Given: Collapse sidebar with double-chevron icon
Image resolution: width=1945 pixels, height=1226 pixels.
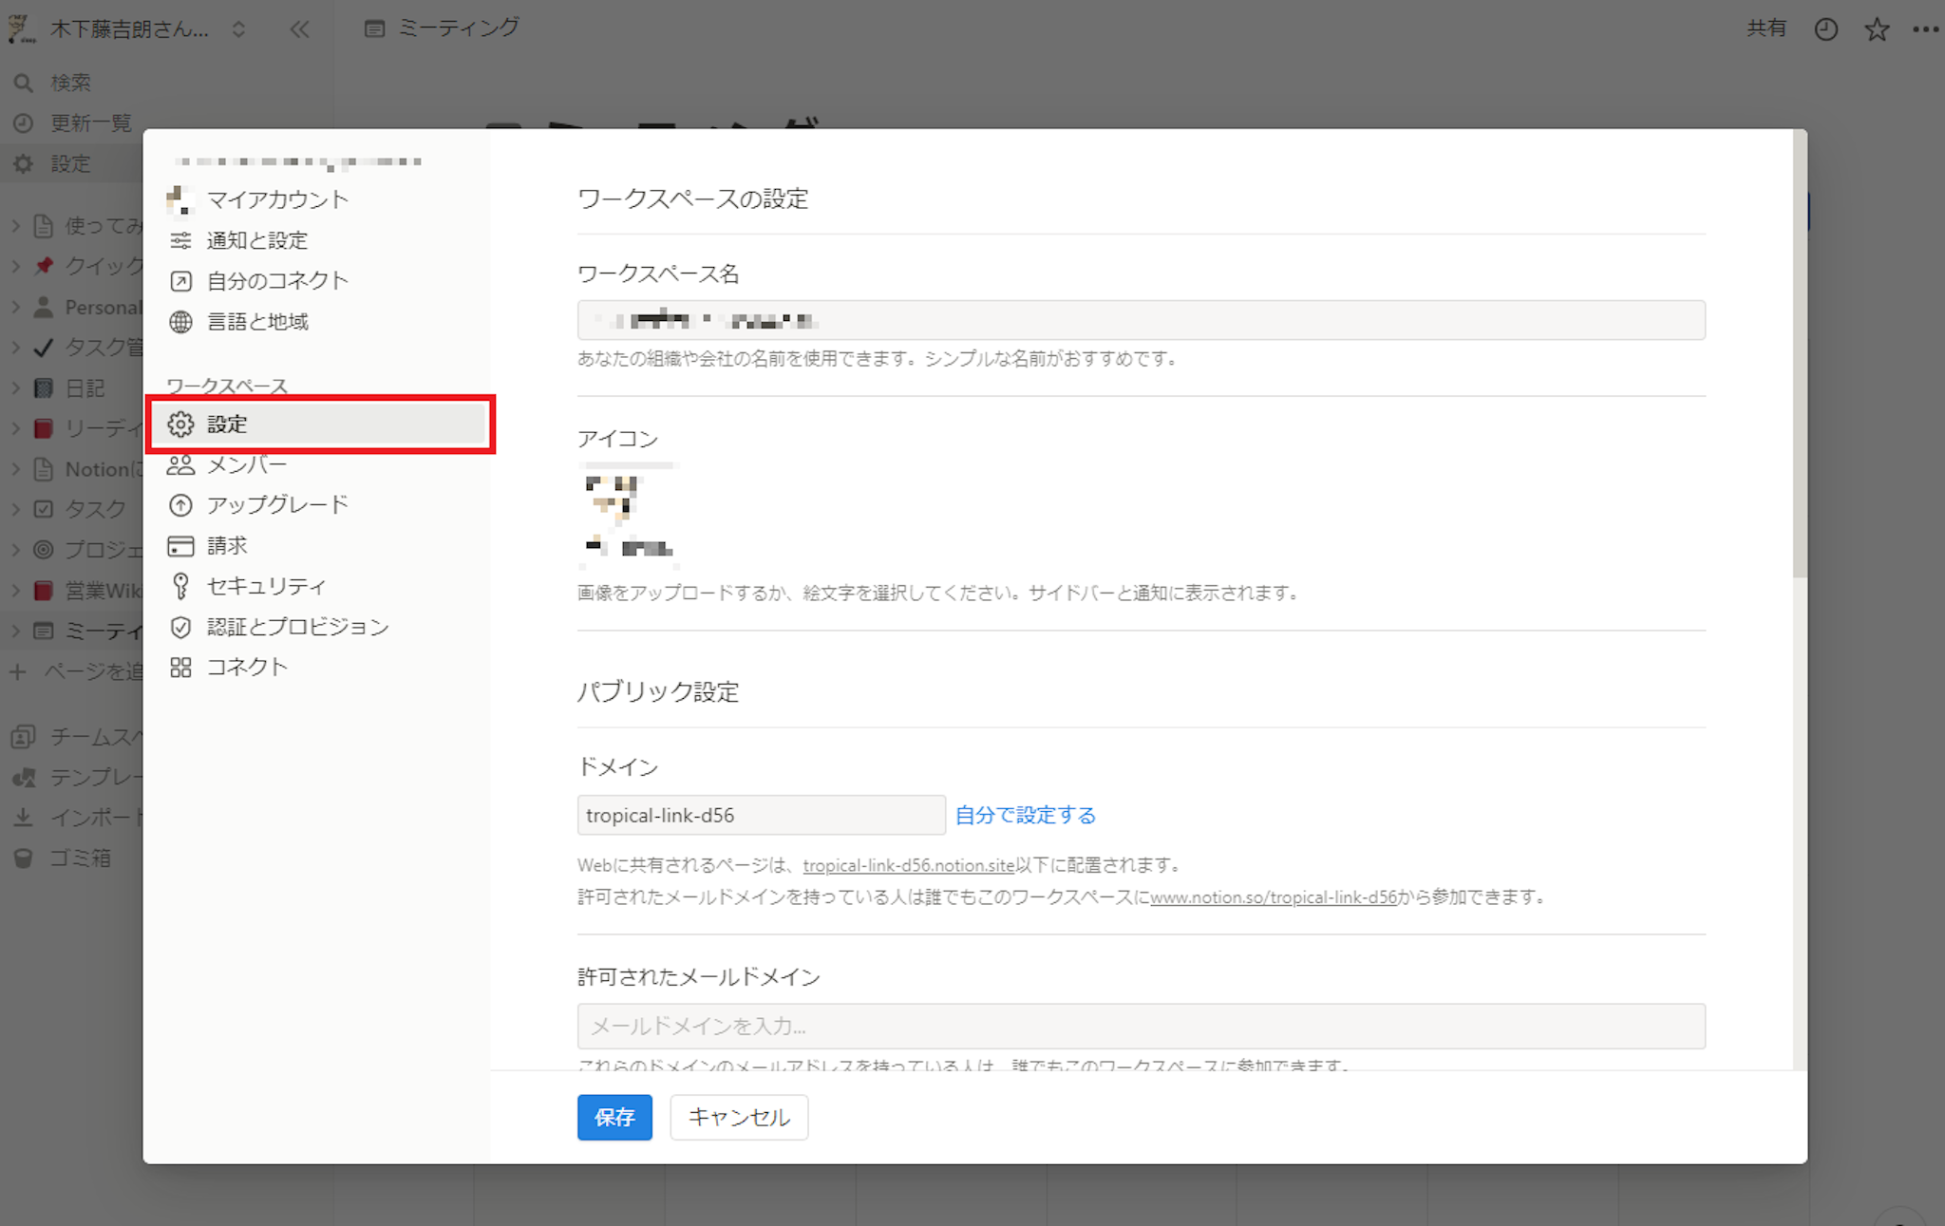Looking at the screenshot, I should click(300, 29).
